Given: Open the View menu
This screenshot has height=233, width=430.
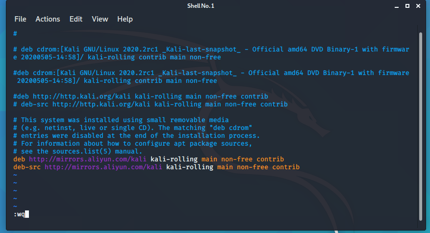Looking at the screenshot, I should [100, 19].
